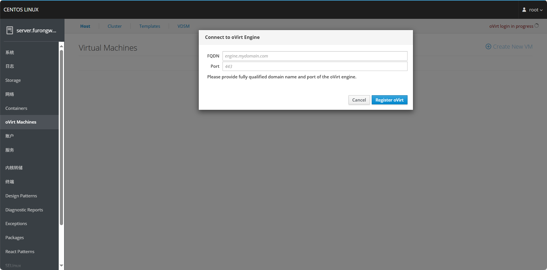Open the root user dropdown menu
547x270 pixels.
(x=533, y=10)
